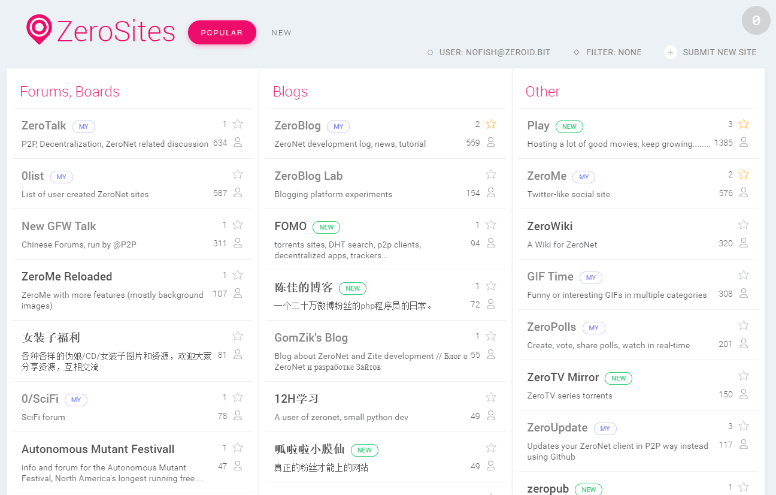The image size is (776, 495).
Task: Open the Autonomous Mutant Festivall link
Action: (x=98, y=449)
